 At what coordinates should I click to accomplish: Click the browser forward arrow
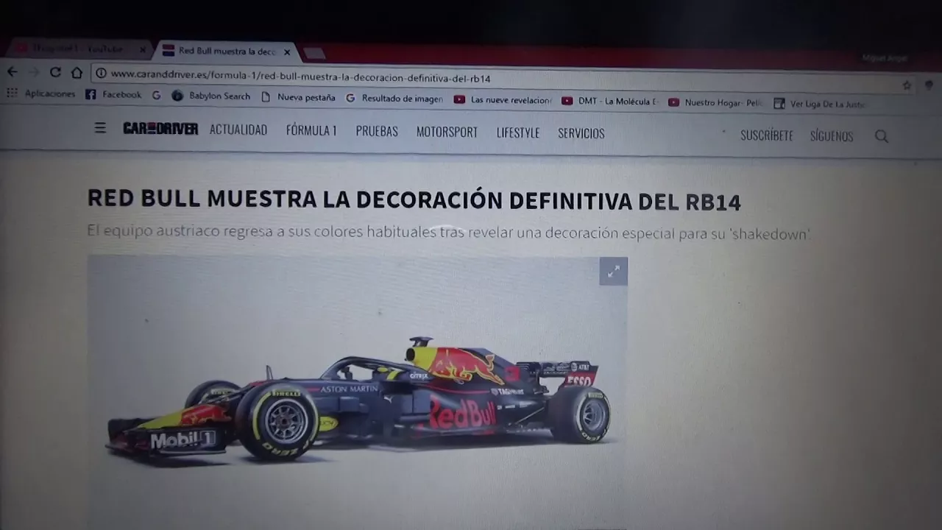33,71
